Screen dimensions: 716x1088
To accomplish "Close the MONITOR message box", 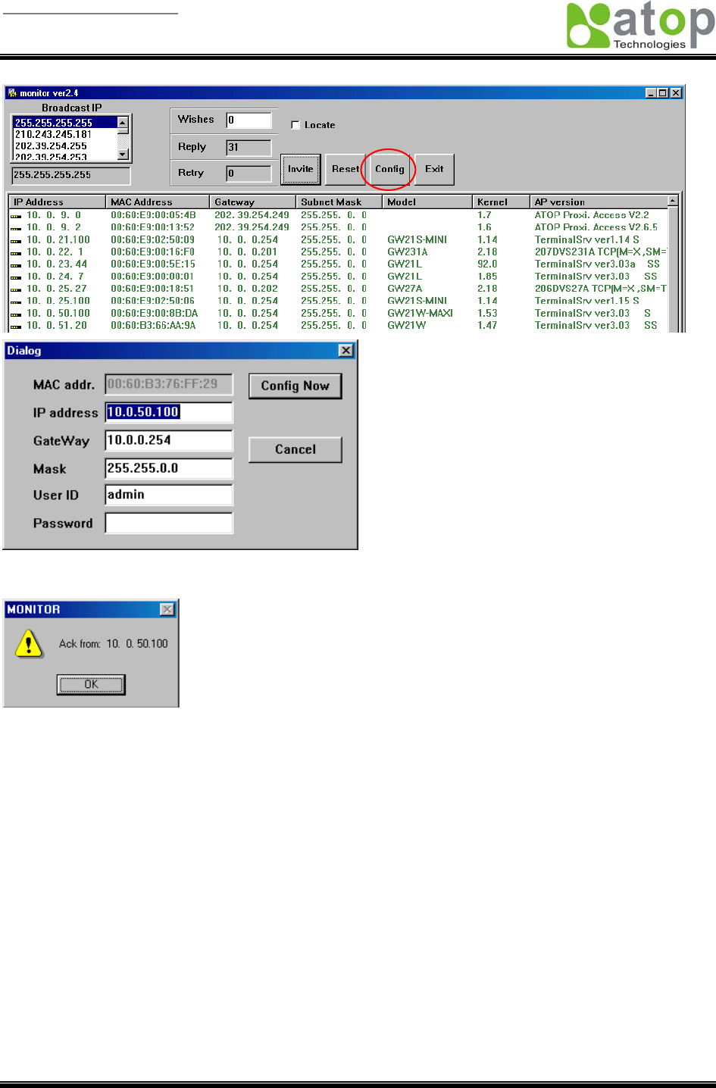I will [167, 609].
